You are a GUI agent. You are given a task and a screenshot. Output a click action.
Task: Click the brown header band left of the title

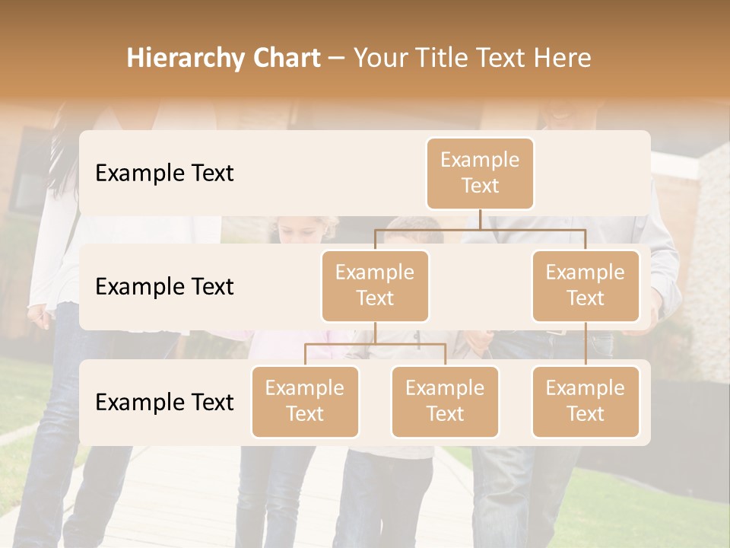(61, 58)
